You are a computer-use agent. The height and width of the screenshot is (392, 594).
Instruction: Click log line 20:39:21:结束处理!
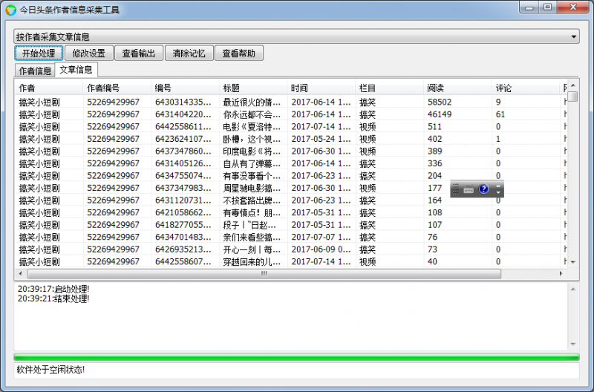(x=53, y=298)
